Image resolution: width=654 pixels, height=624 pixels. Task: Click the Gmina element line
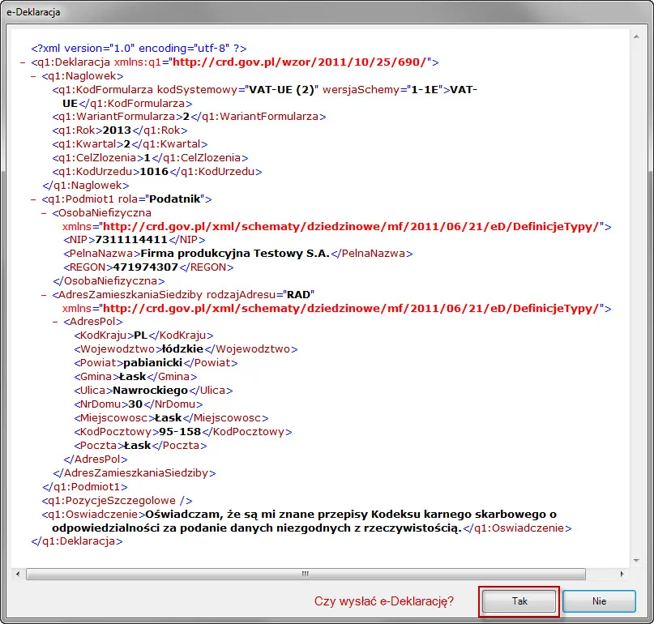click(x=135, y=377)
